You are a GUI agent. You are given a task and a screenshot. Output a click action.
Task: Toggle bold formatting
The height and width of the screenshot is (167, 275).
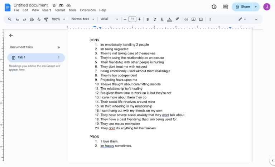click(148, 19)
